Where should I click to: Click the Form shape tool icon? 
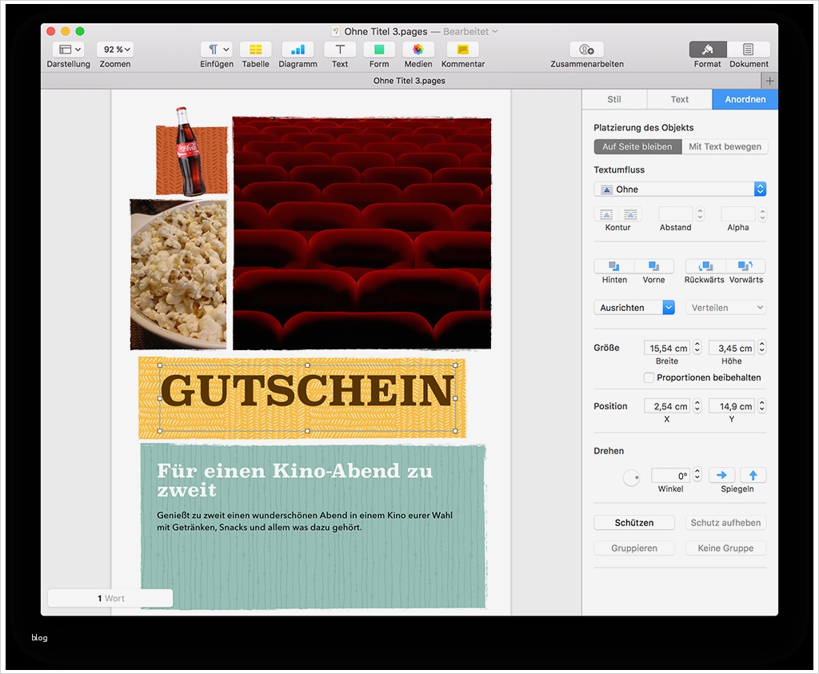click(378, 50)
